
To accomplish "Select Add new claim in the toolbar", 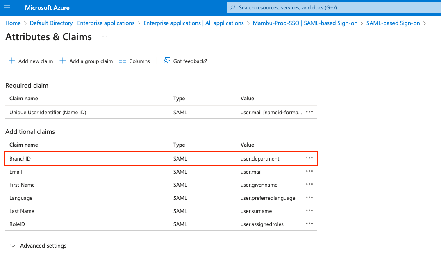I will click(x=31, y=61).
